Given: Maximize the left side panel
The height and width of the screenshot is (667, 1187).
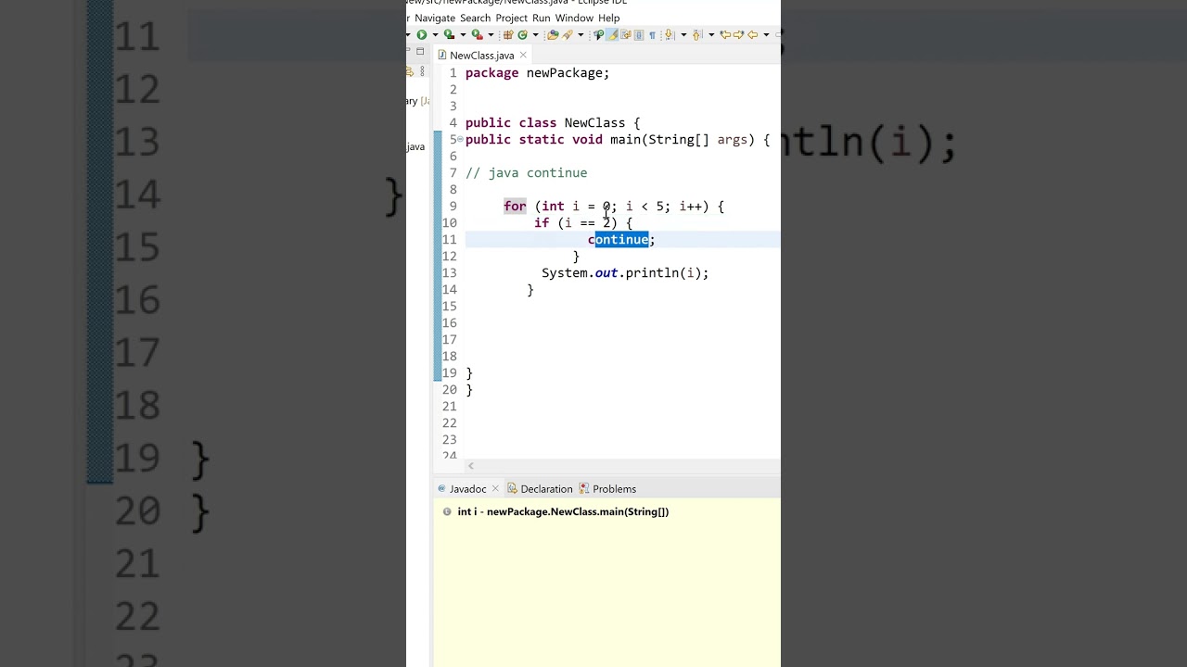Looking at the screenshot, I should tap(420, 52).
